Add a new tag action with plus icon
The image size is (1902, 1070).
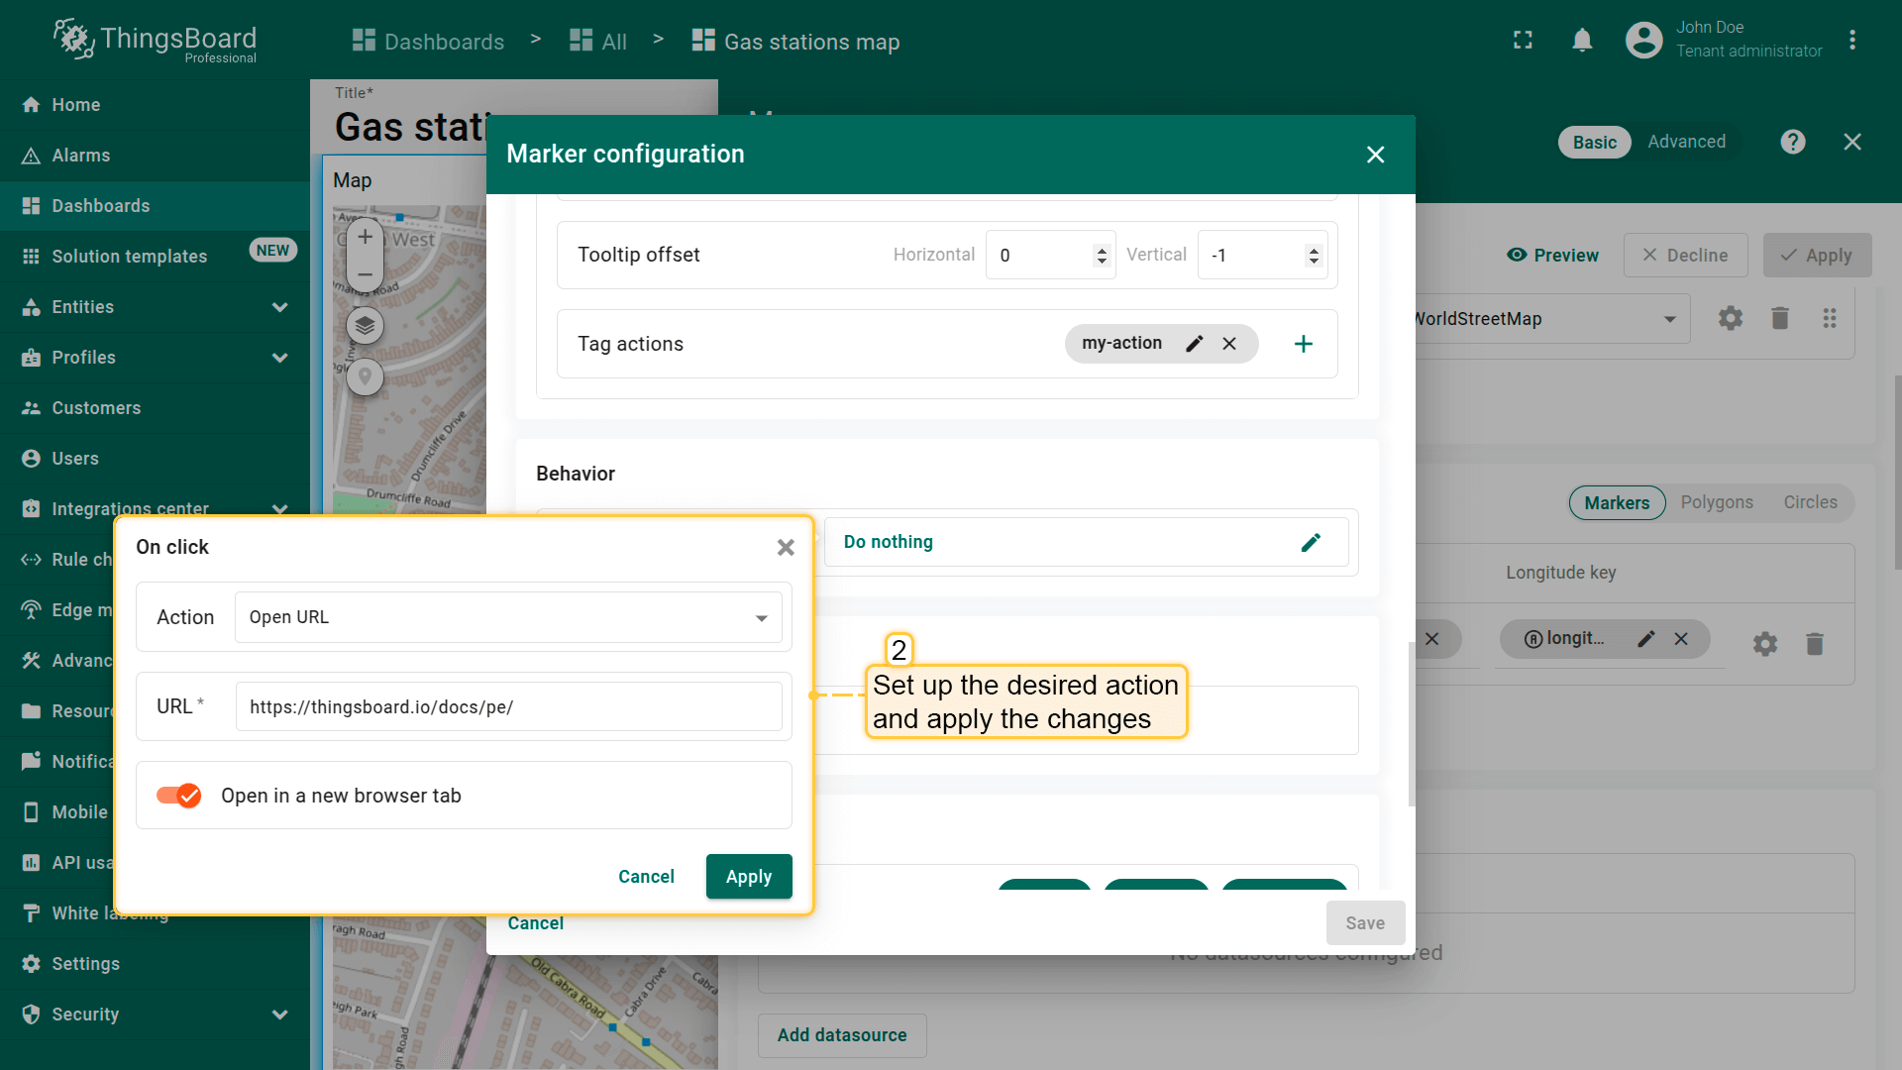pyautogui.click(x=1304, y=344)
